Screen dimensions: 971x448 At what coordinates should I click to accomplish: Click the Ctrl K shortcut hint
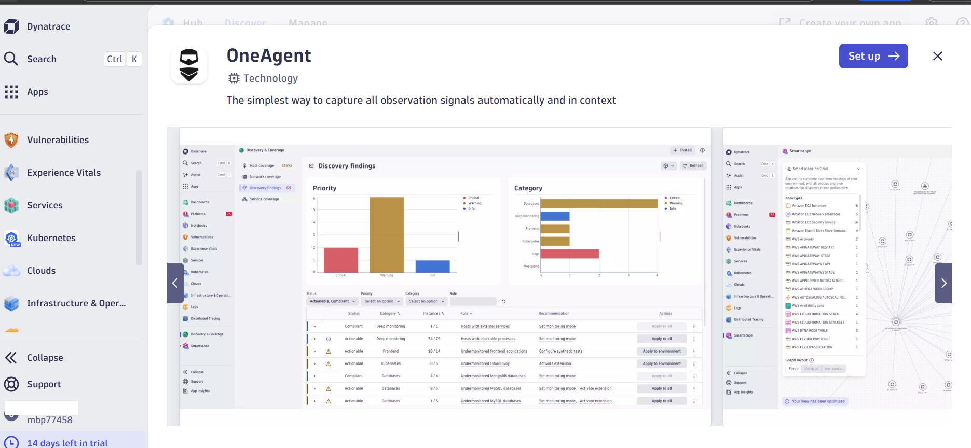point(123,59)
